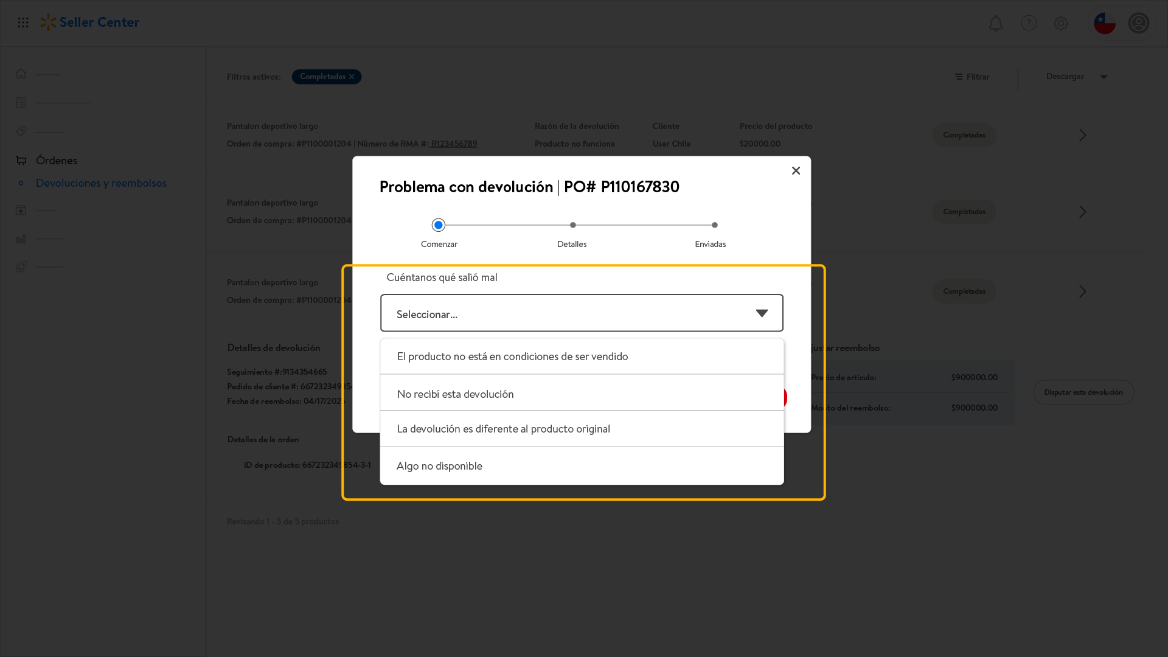Viewport: 1168px width, 657px height.
Task: Choose 'No recibí esta devolución' option
Action: click(582, 394)
